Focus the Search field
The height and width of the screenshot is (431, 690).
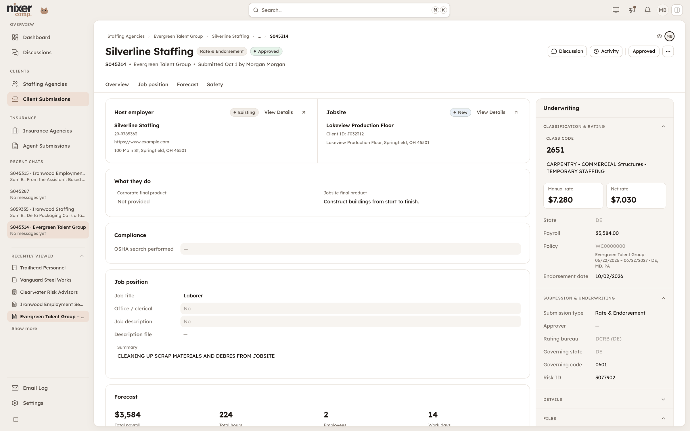coord(349,10)
